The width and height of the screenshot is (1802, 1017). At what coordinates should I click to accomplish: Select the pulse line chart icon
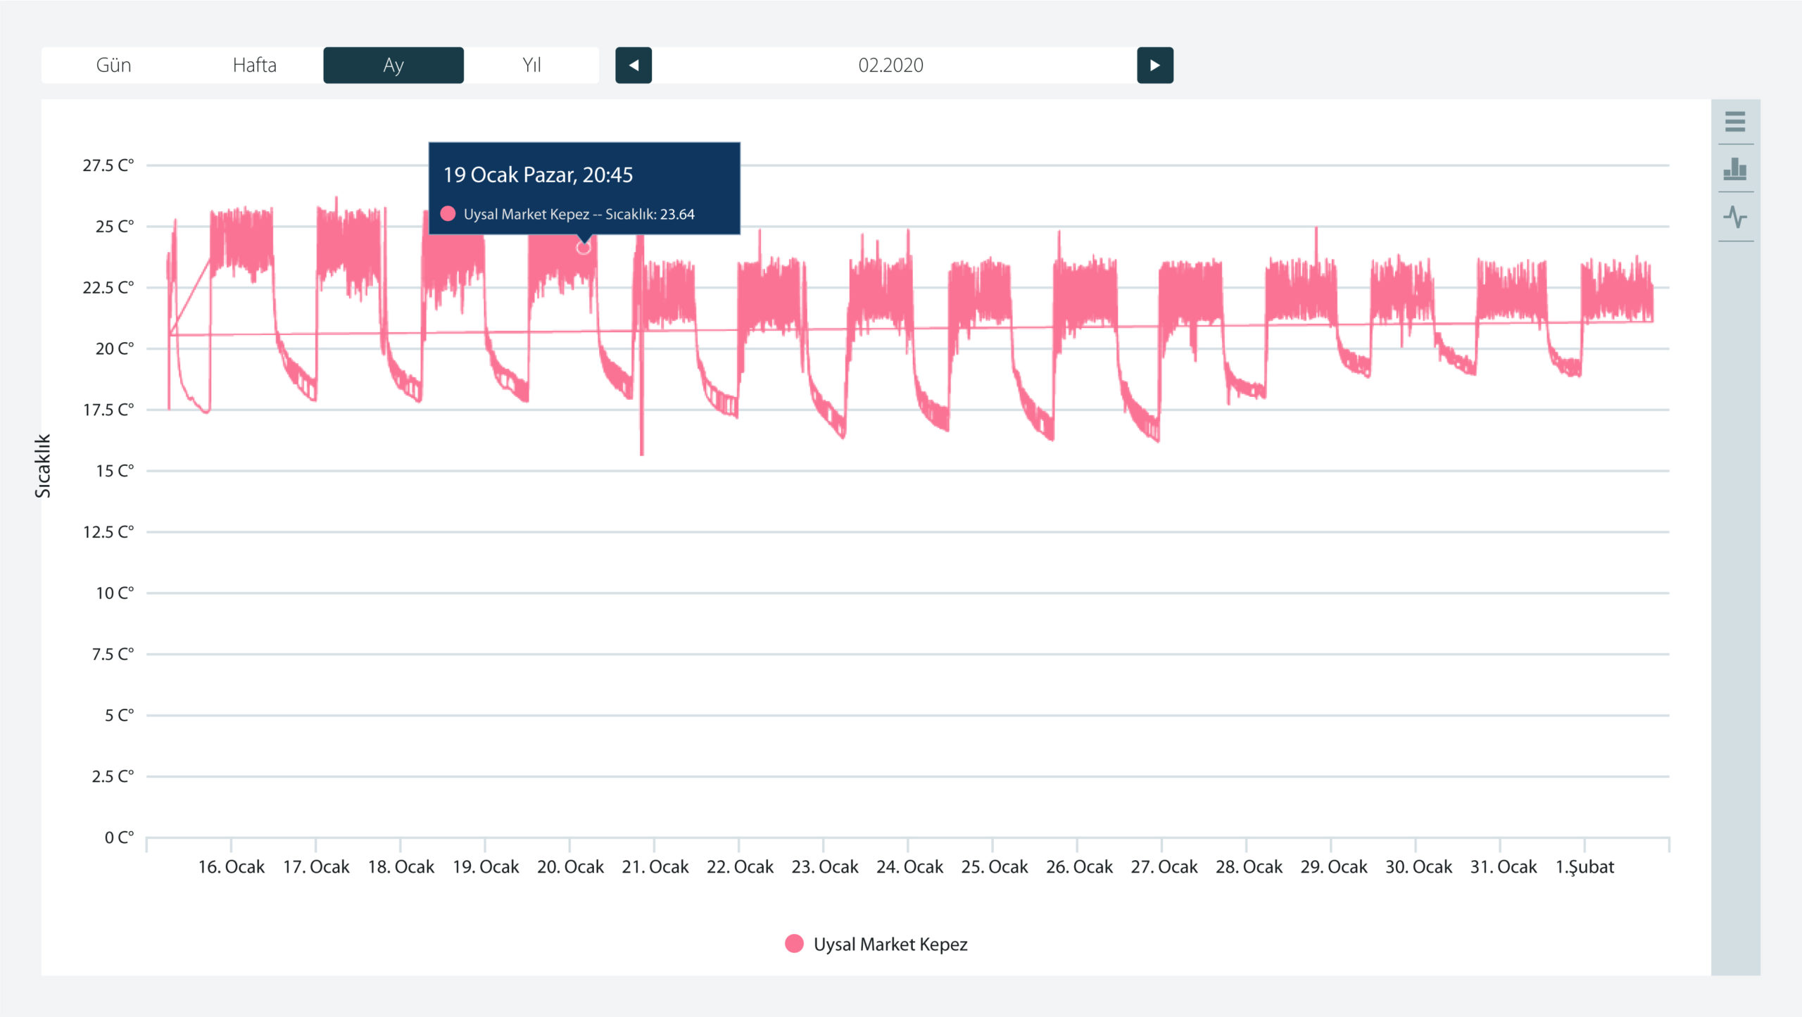point(1735,217)
